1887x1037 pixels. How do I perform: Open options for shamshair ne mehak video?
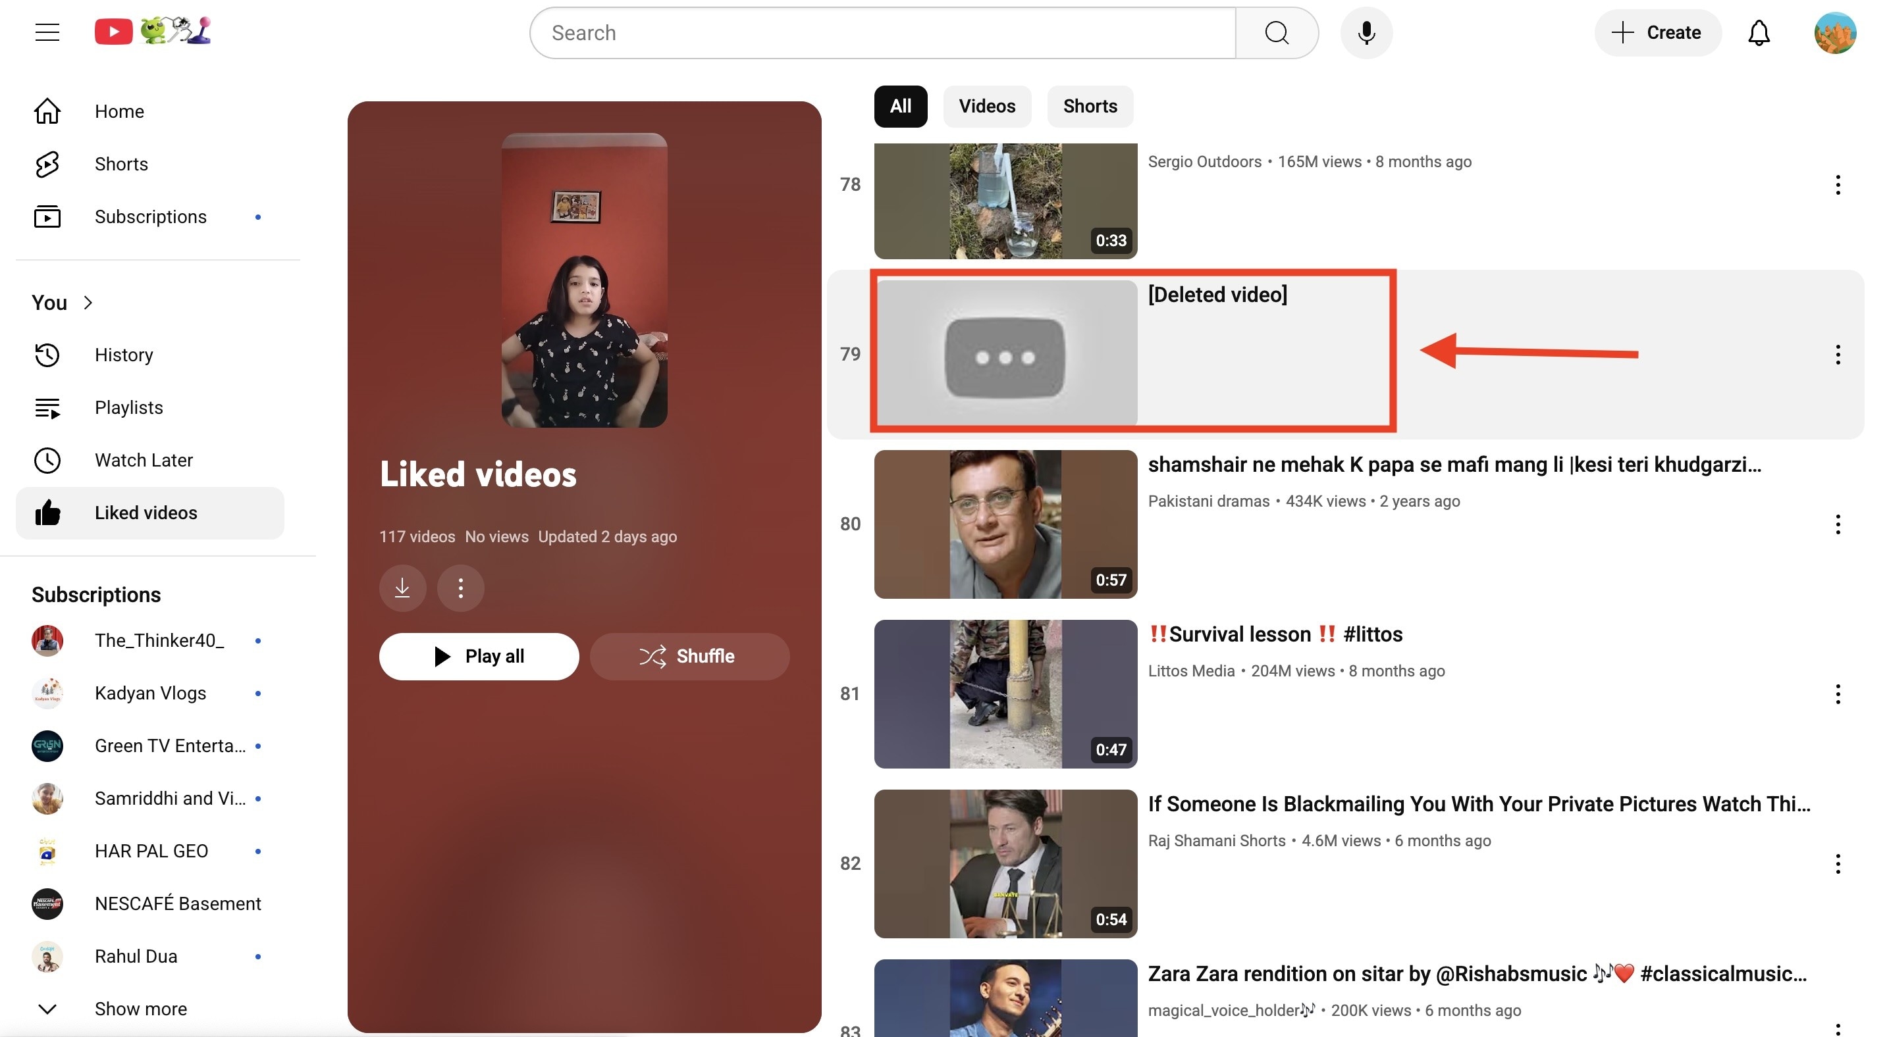(1837, 524)
